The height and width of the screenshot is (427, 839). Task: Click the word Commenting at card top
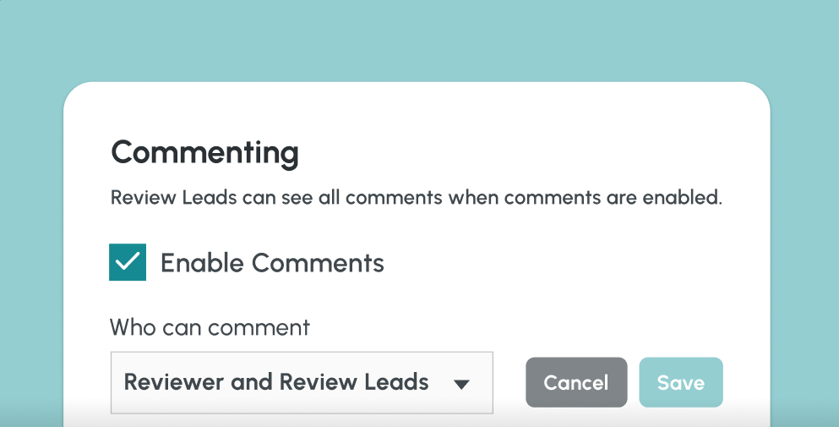[x=204, y=153]
